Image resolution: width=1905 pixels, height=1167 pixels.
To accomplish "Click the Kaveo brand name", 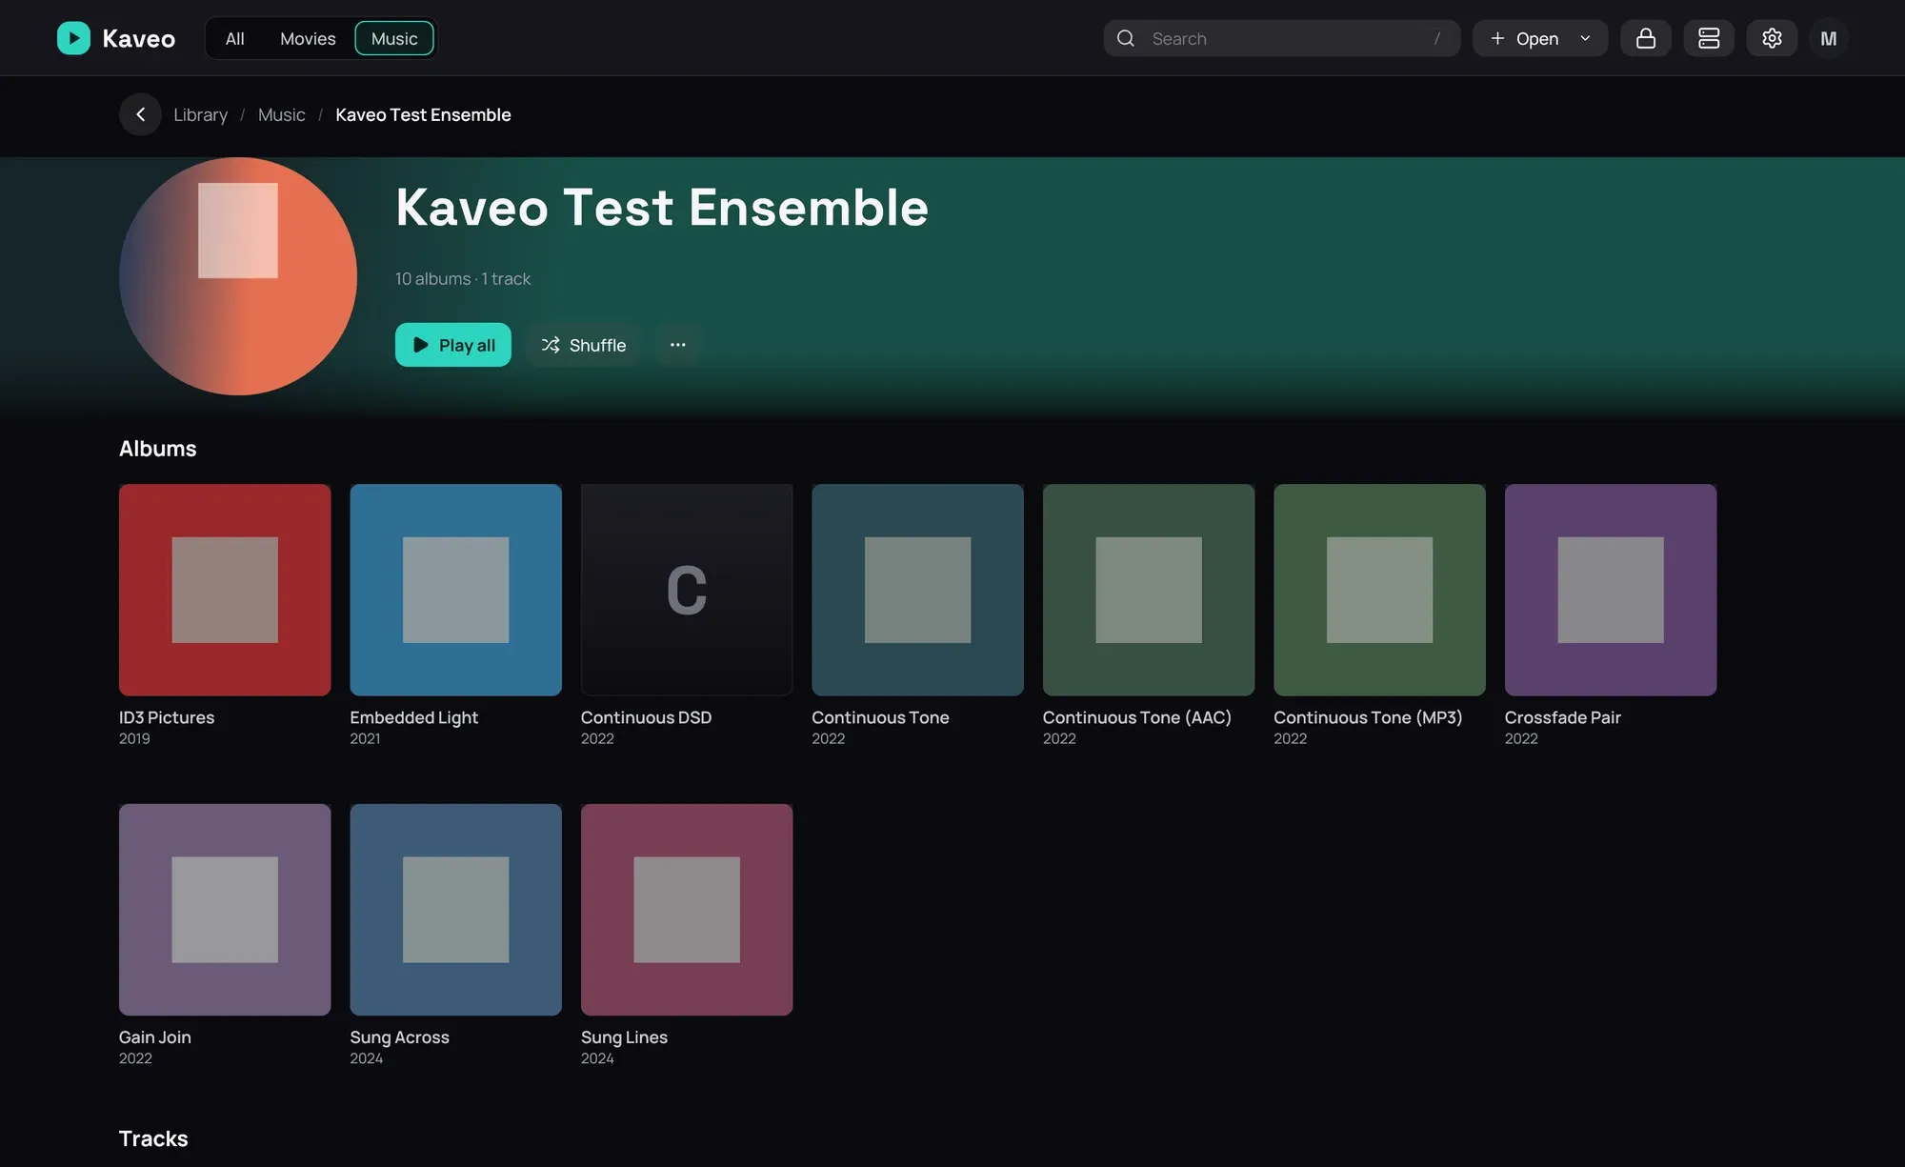I will point(138,38).
